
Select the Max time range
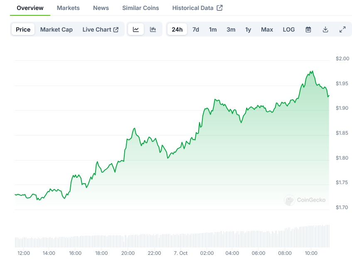[267, 30]
